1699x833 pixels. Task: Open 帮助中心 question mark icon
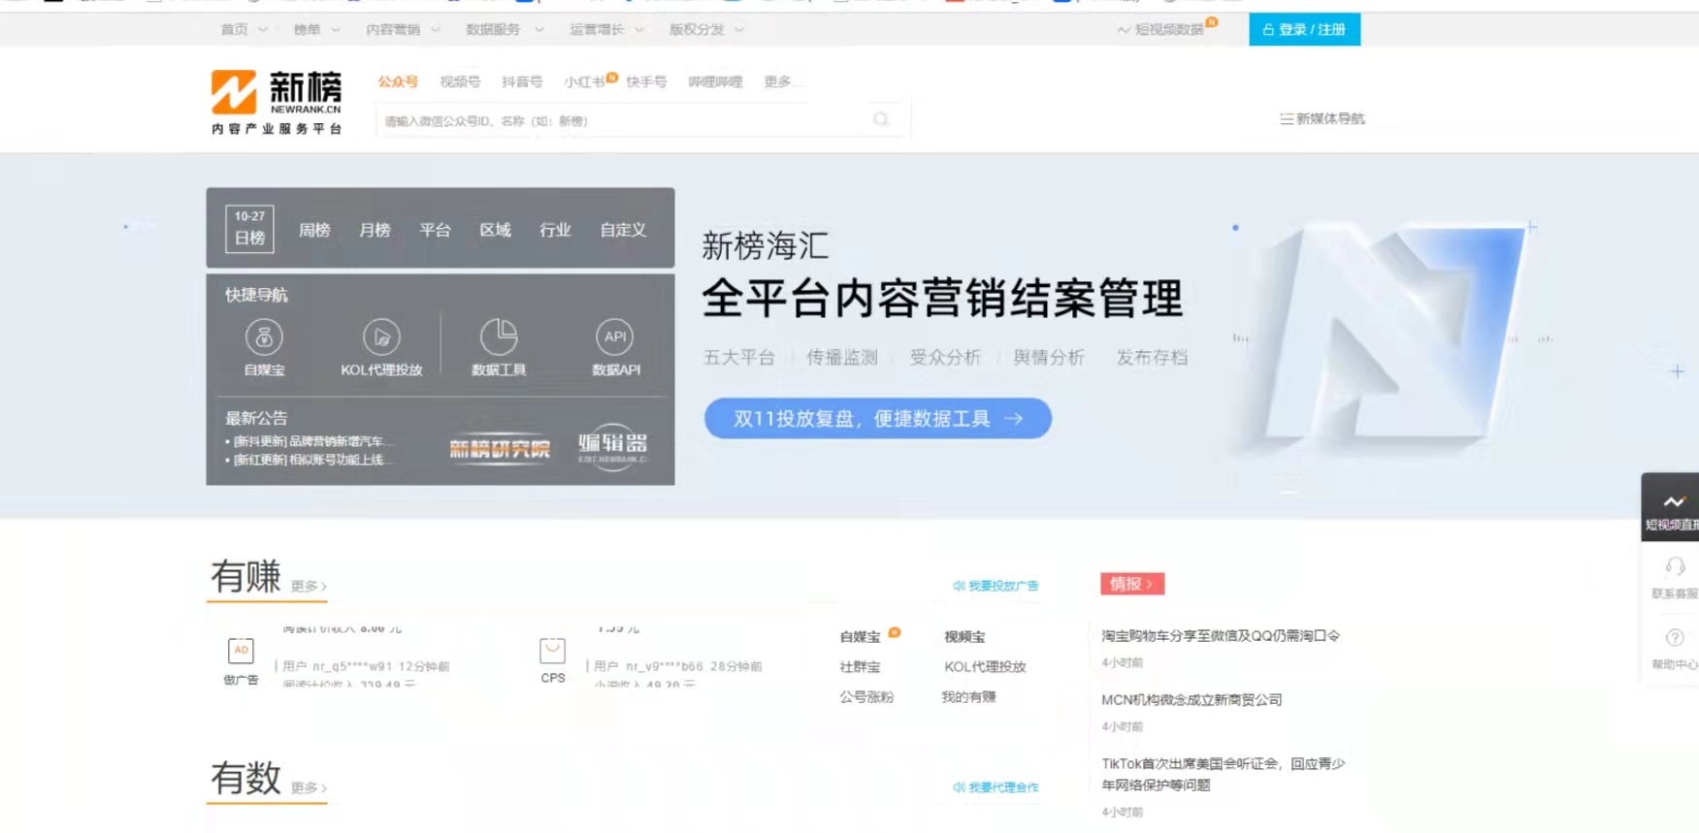[1675, 638]
